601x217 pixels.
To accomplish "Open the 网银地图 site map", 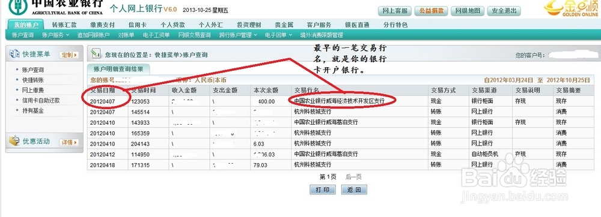I will [x=467, y=11].
